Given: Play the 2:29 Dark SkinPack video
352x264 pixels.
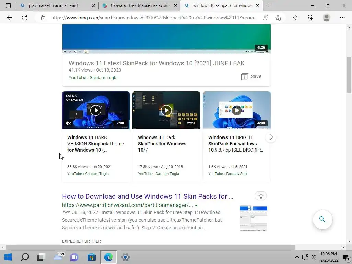Looking at the screenshot, I should point(166,110).
